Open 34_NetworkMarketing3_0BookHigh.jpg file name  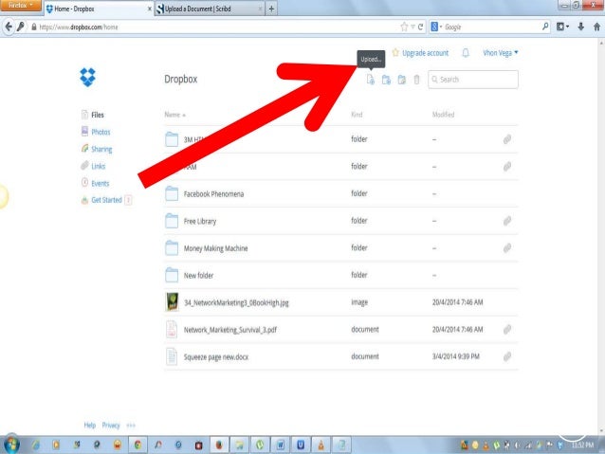pos(236,302)
